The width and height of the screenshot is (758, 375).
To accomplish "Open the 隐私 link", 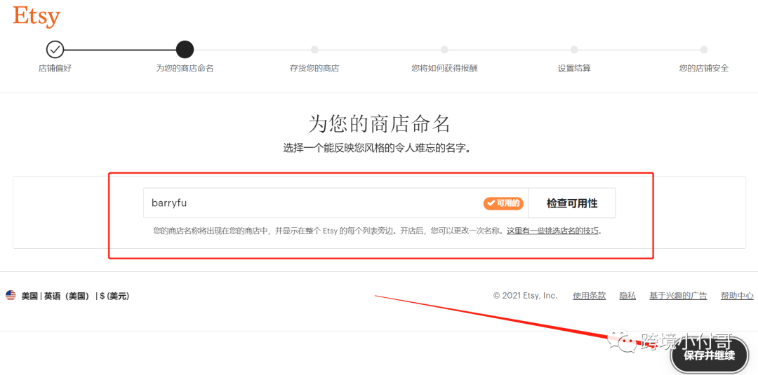I will 627,296.
